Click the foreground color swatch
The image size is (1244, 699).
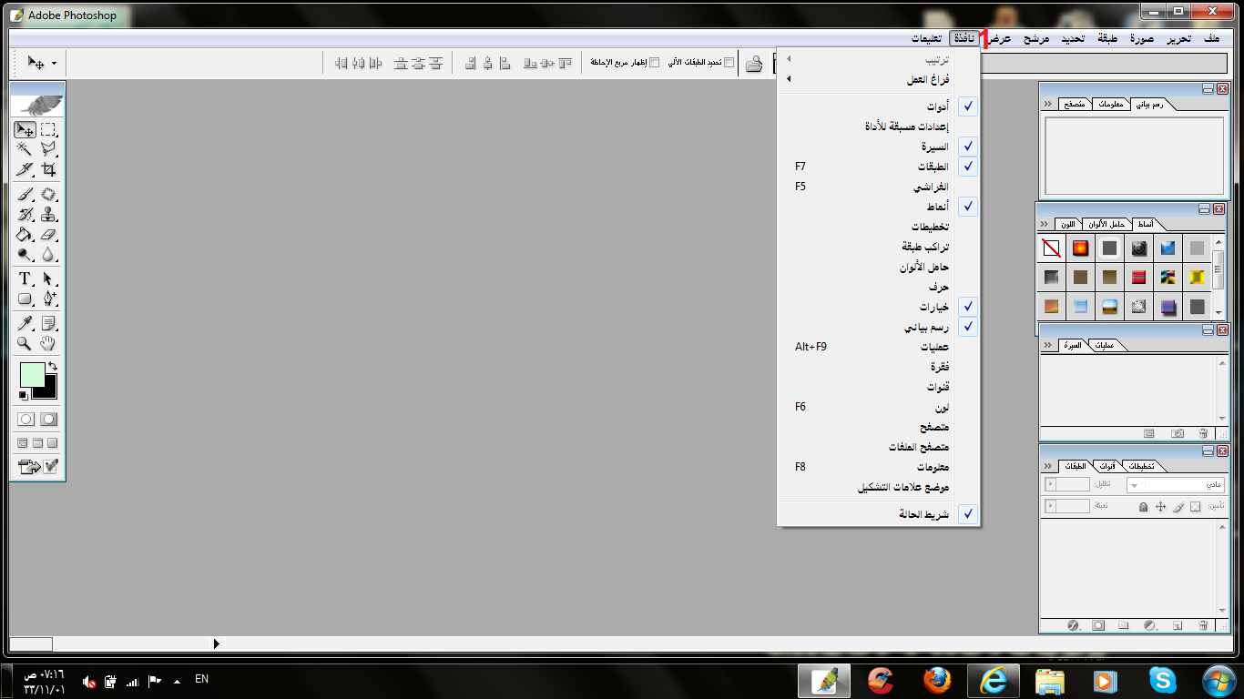pyautogui.click(x=32, y=374)
